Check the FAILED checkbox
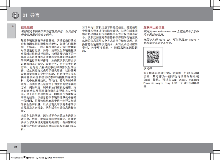This screenshot has width=220, height=160. tap(46, 158)
